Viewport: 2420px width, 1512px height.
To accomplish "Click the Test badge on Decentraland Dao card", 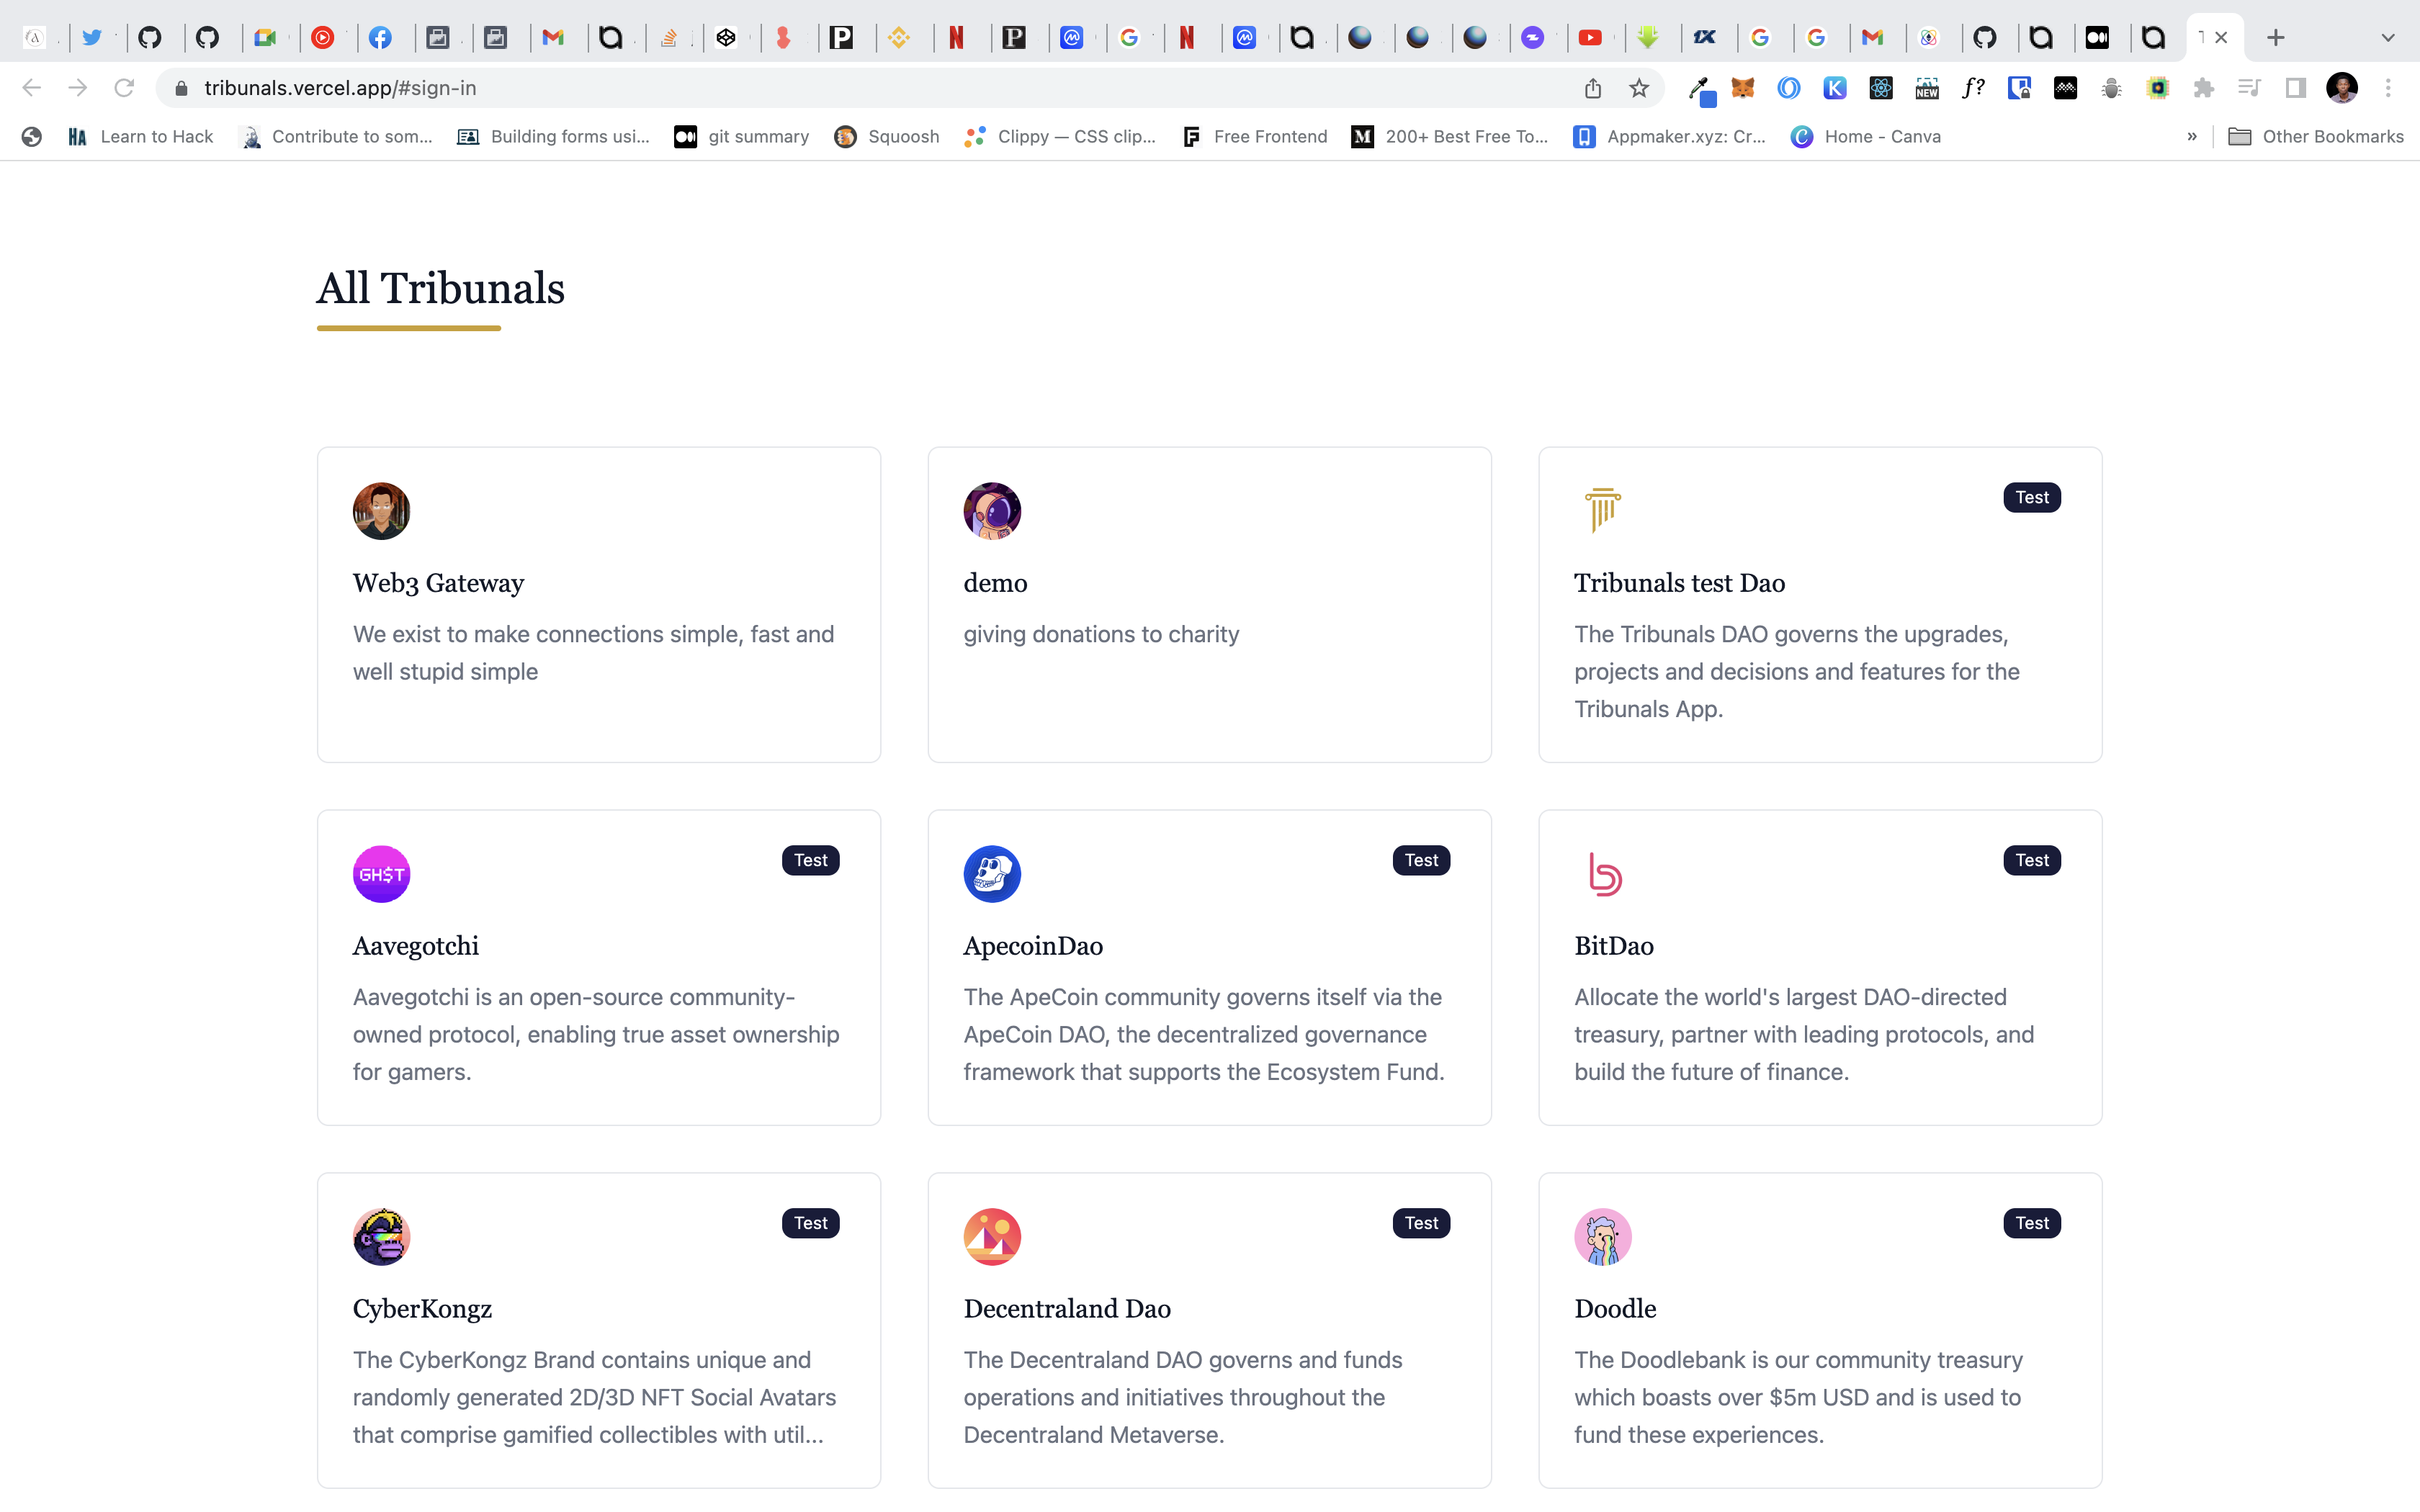I will pyautogui.click(x=1421, y=1223).
